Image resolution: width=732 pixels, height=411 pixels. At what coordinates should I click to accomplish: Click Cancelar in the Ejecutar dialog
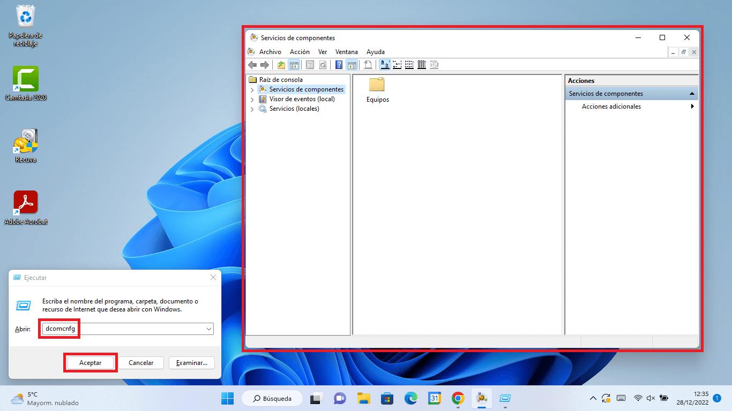tap(141, 363)
